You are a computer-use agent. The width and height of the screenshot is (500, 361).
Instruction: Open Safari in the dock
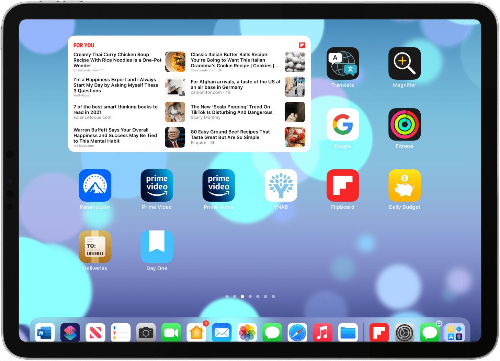[297, 332]
